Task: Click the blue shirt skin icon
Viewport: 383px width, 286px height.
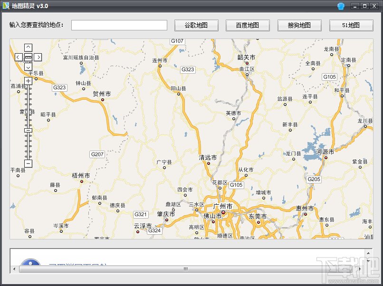Action: tap(341, 6)
